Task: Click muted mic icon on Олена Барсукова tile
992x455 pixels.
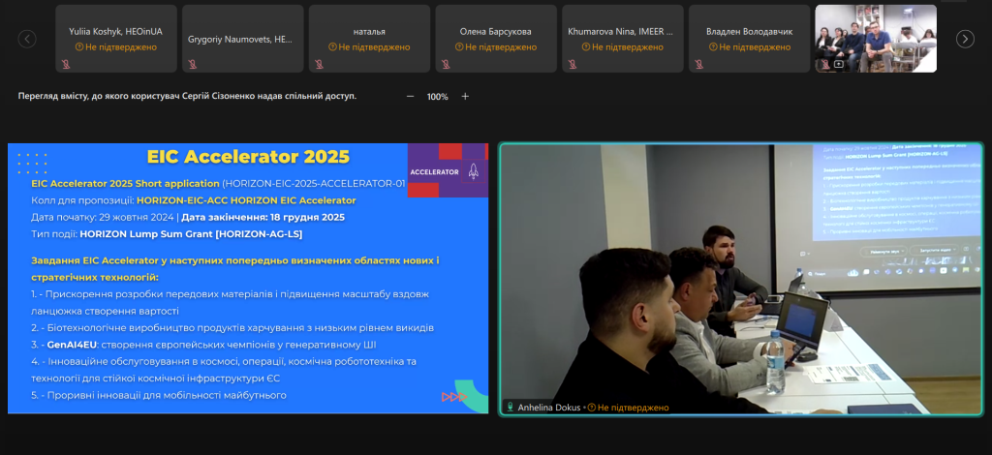Action: point(445,64)
